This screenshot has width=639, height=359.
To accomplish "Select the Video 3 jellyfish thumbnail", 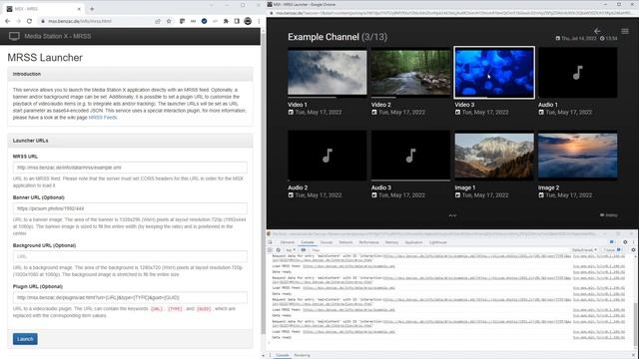I will (x=494, y=73).
